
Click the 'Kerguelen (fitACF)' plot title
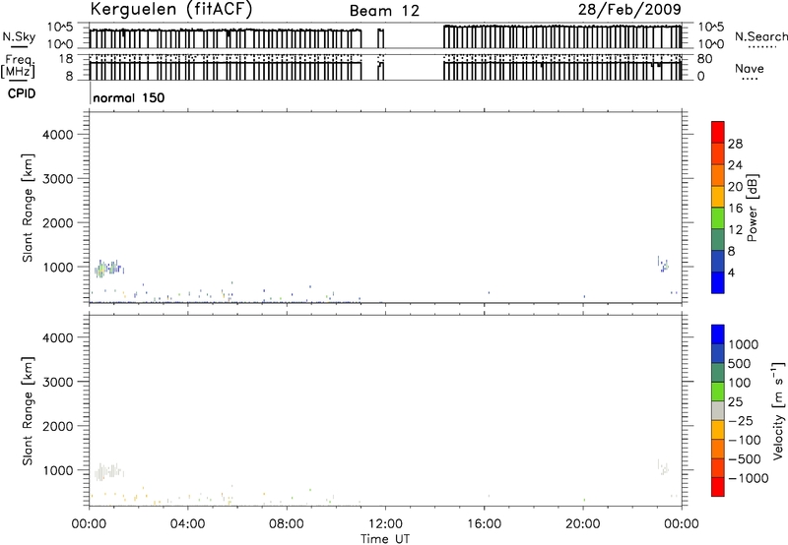point(170,10)
